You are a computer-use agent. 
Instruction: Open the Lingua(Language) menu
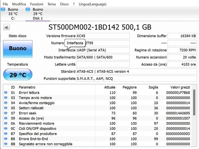pos(92,4)
